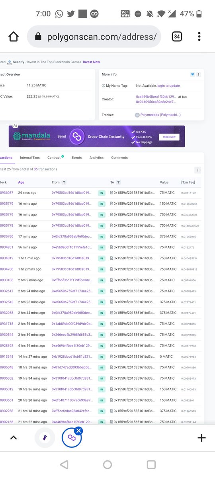The image size is (215, 478).
Task: Open creator address 0xa469b4fbea1f30eb129 in More Info
Action: (x=156, y=97)
